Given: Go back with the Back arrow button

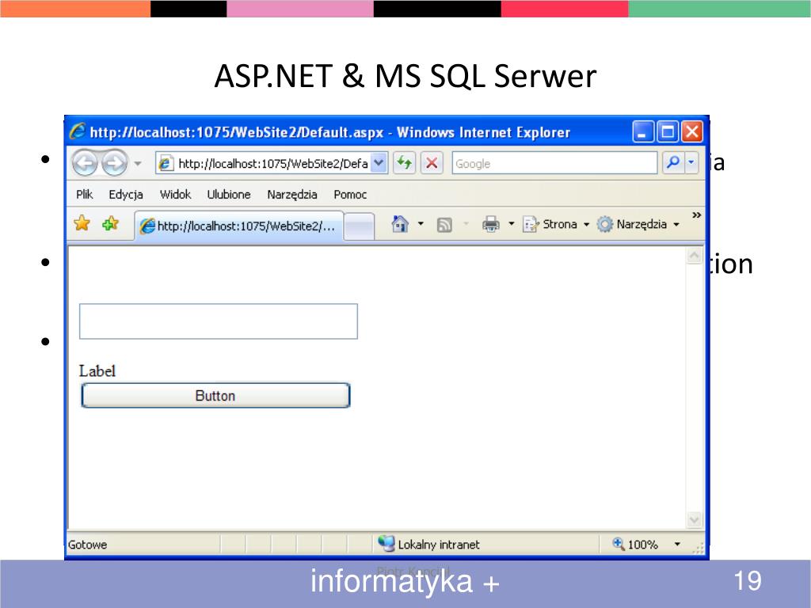Looking at the screenshot, I should pos(84,163).
